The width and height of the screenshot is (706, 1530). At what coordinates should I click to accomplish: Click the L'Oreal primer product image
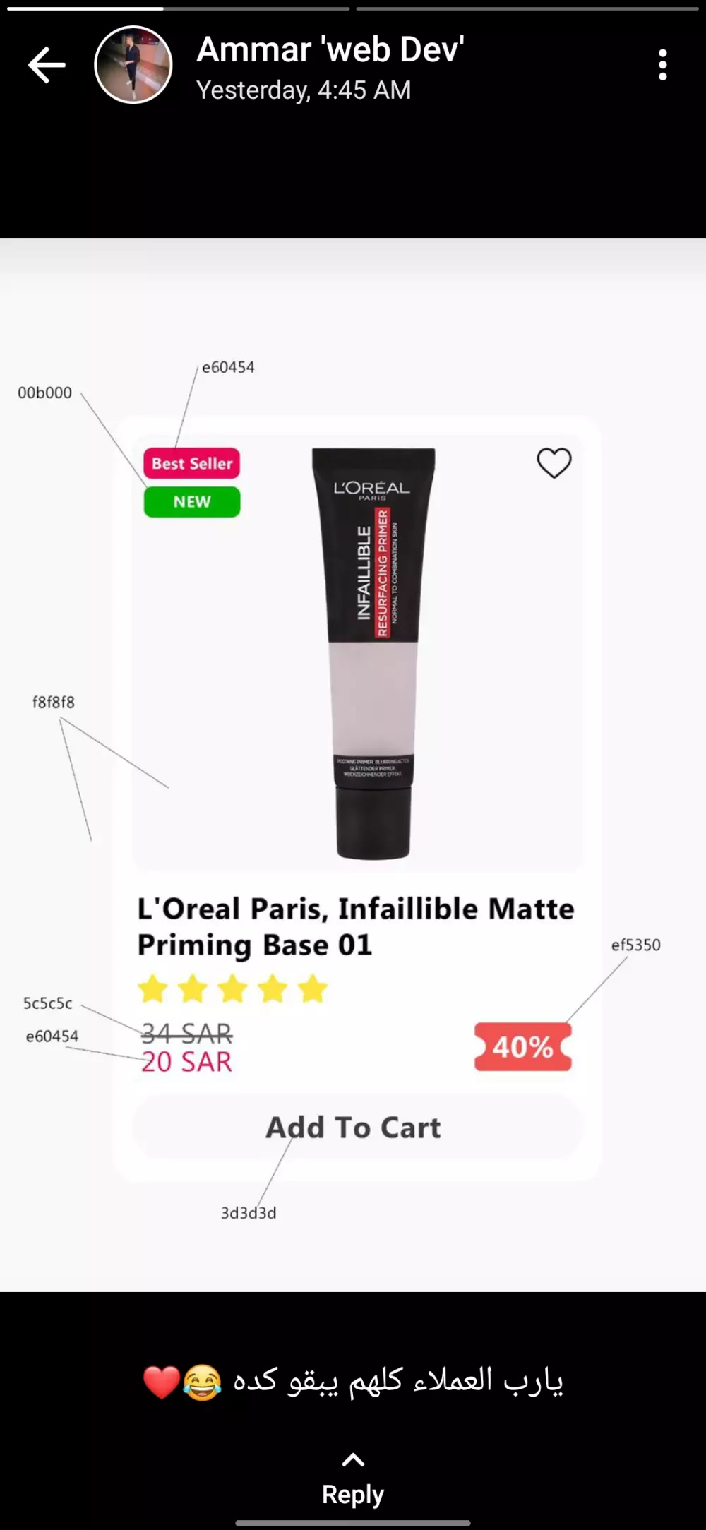[x=373, y=653]
